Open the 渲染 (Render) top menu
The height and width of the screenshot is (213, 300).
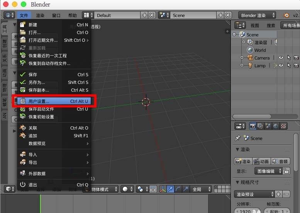coord(40,15)
